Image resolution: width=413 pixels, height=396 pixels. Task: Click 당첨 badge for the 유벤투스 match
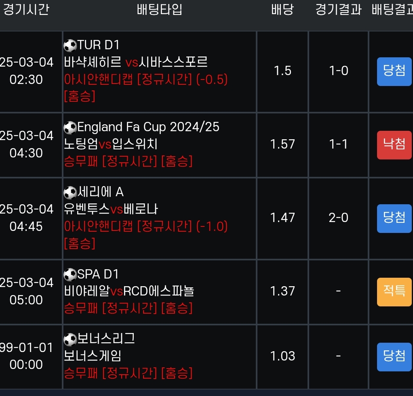pos(394,218)
